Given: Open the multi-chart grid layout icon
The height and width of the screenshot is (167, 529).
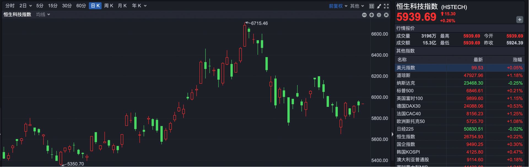Looking at the screenshot, I should tap(371, 6).
